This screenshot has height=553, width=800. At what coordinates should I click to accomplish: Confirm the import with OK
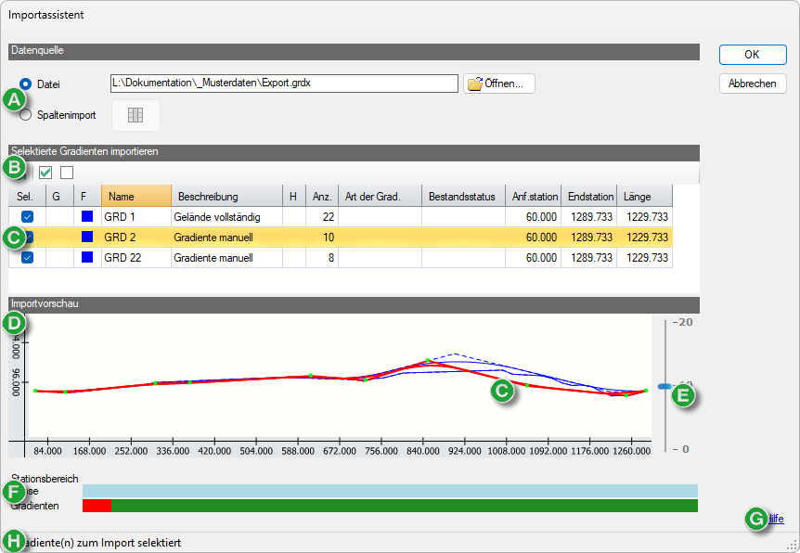coord(753,55)
